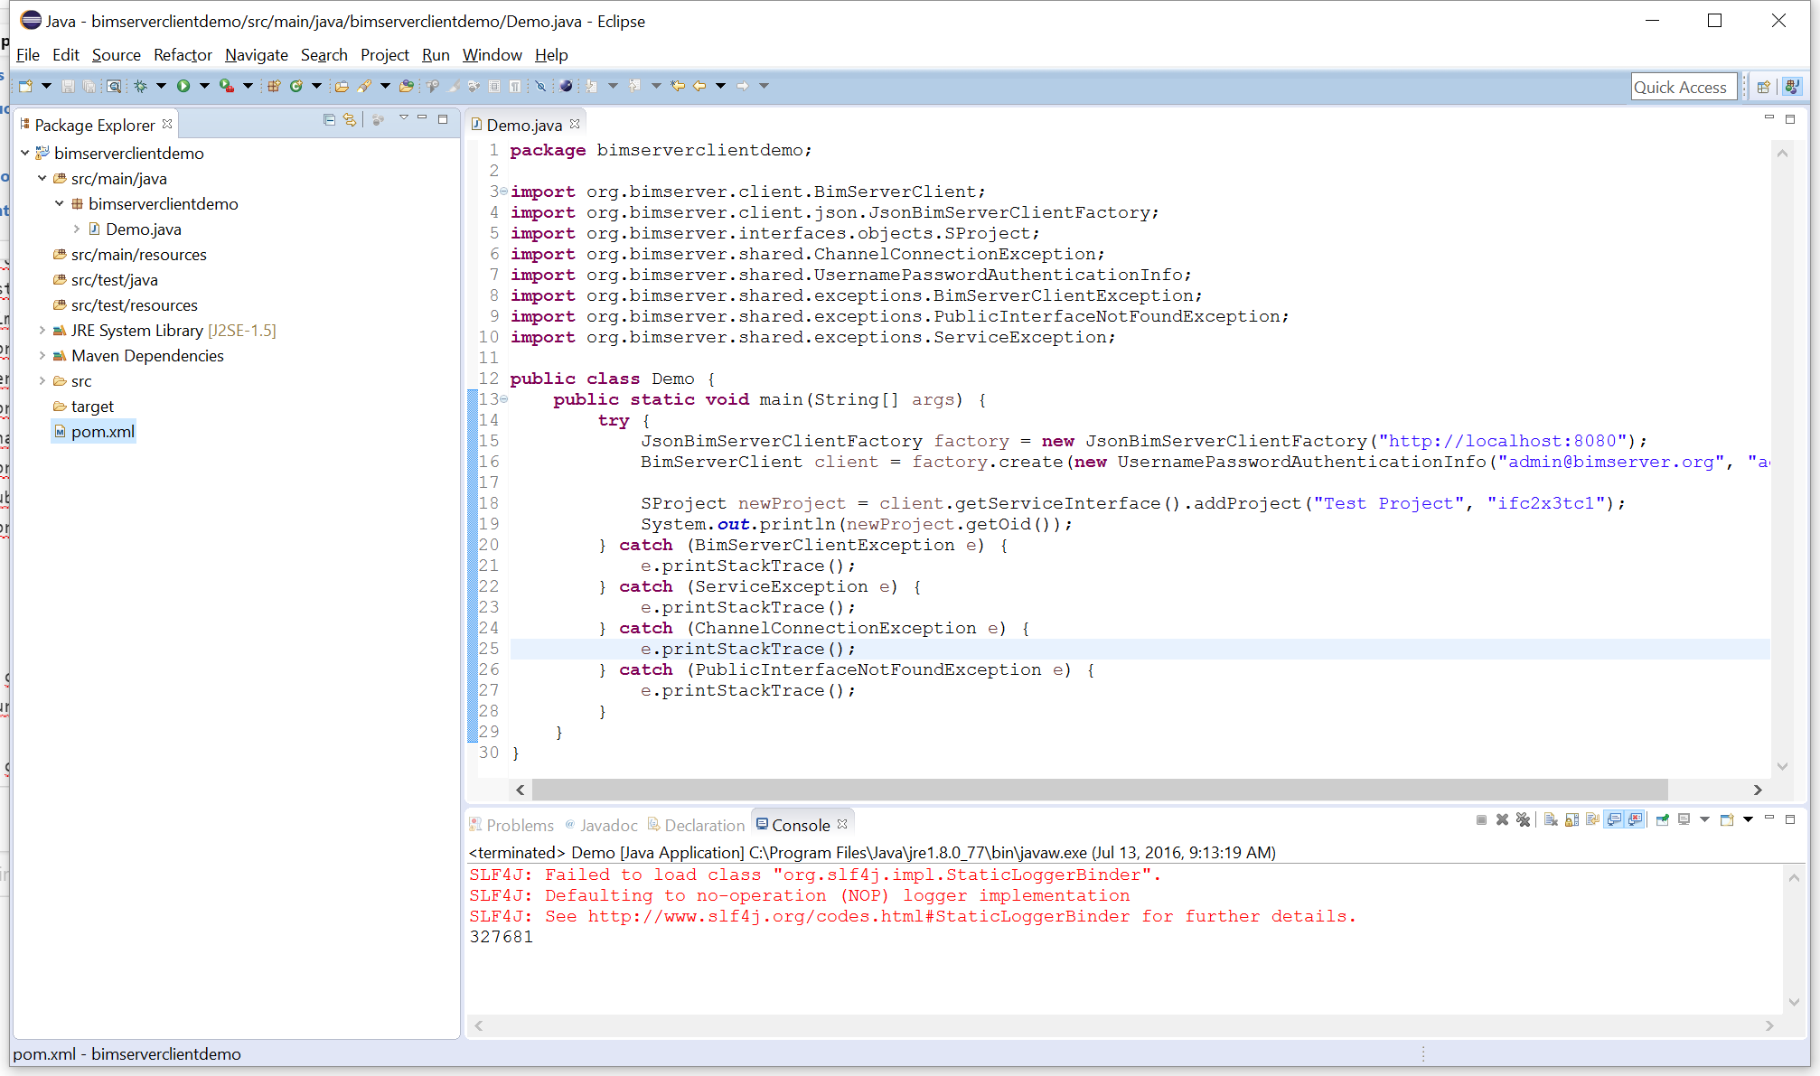Toggle Mark Occurrences icon in toolbar

coord(454,86)
